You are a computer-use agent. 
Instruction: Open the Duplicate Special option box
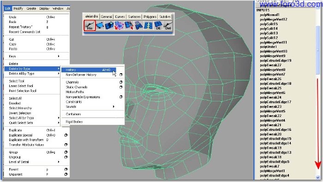66,135
